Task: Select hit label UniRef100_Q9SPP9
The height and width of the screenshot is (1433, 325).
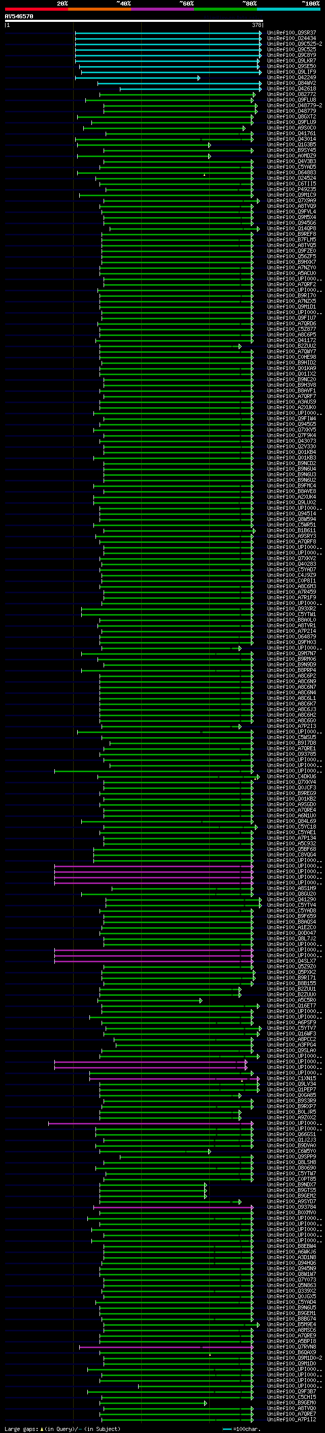Action: (x=291, y=1156)
